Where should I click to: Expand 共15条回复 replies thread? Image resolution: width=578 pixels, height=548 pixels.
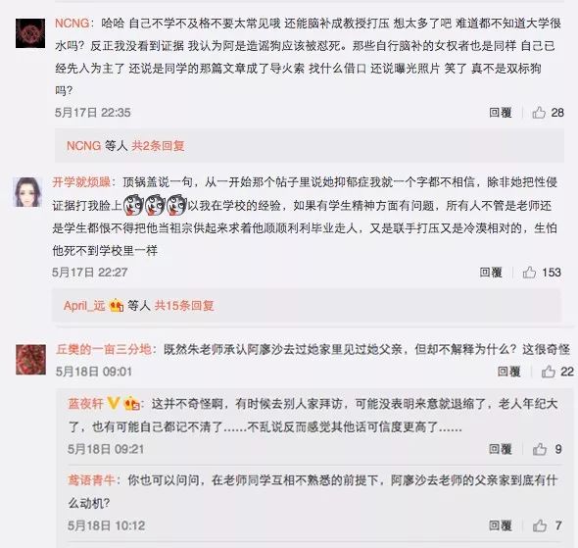(184, 305)
